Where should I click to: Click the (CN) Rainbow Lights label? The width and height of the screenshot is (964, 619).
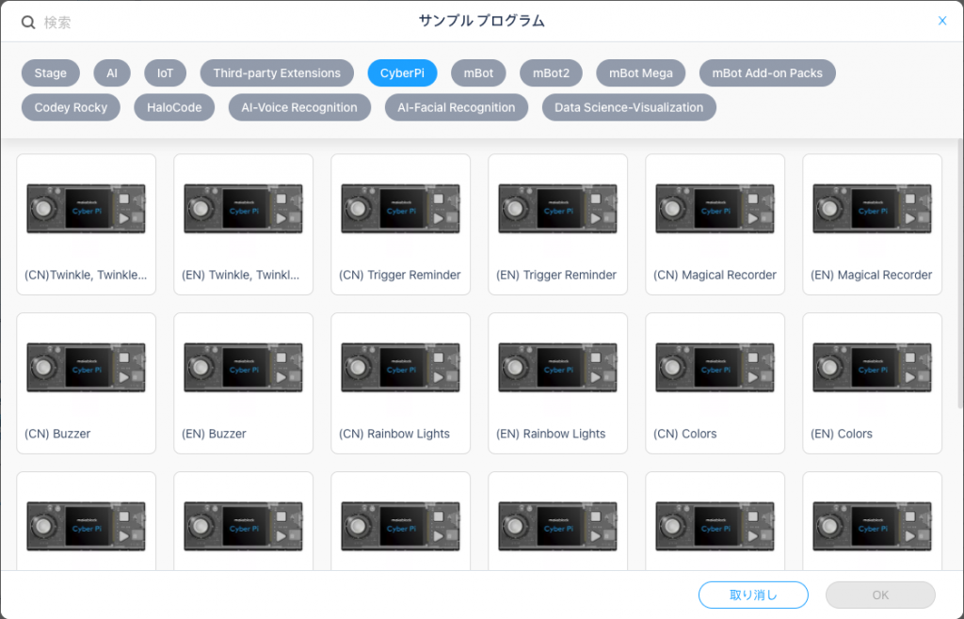click(394, 434)
